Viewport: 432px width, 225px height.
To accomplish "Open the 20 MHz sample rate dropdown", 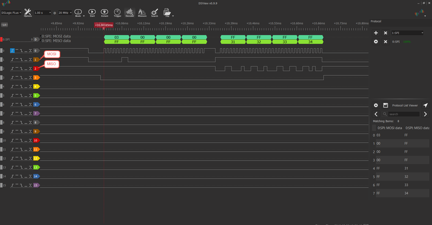I will pos(65,12).
